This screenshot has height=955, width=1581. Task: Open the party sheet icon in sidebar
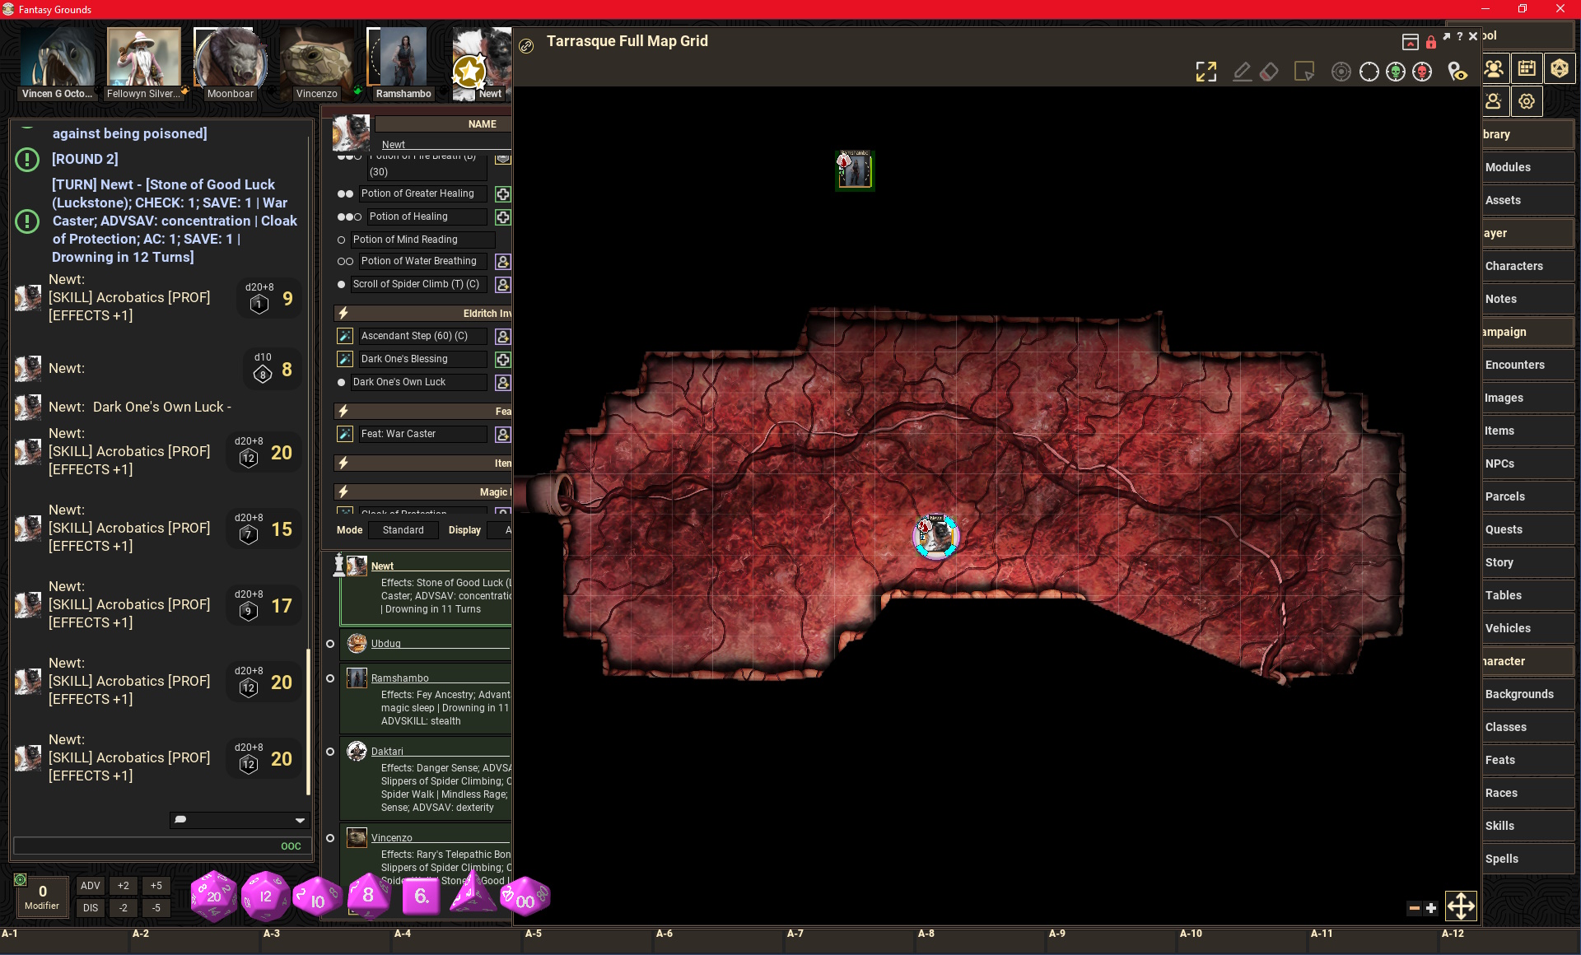click(x=1495, y=68)
